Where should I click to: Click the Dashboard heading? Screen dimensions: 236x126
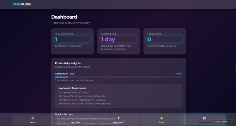[64, 17]
